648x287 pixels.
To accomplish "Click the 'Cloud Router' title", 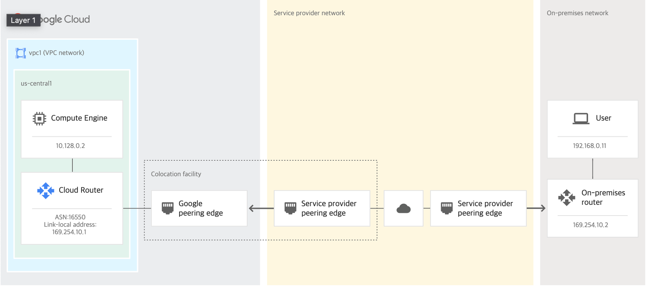I will pos(81,190).
